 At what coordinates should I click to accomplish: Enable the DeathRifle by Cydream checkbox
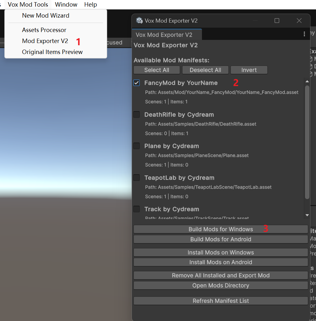[x=137, y=115]
